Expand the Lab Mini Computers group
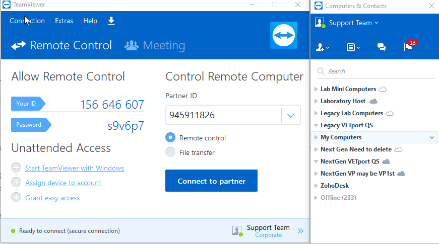Screen dimensions: 439x244 coord(316,89)
